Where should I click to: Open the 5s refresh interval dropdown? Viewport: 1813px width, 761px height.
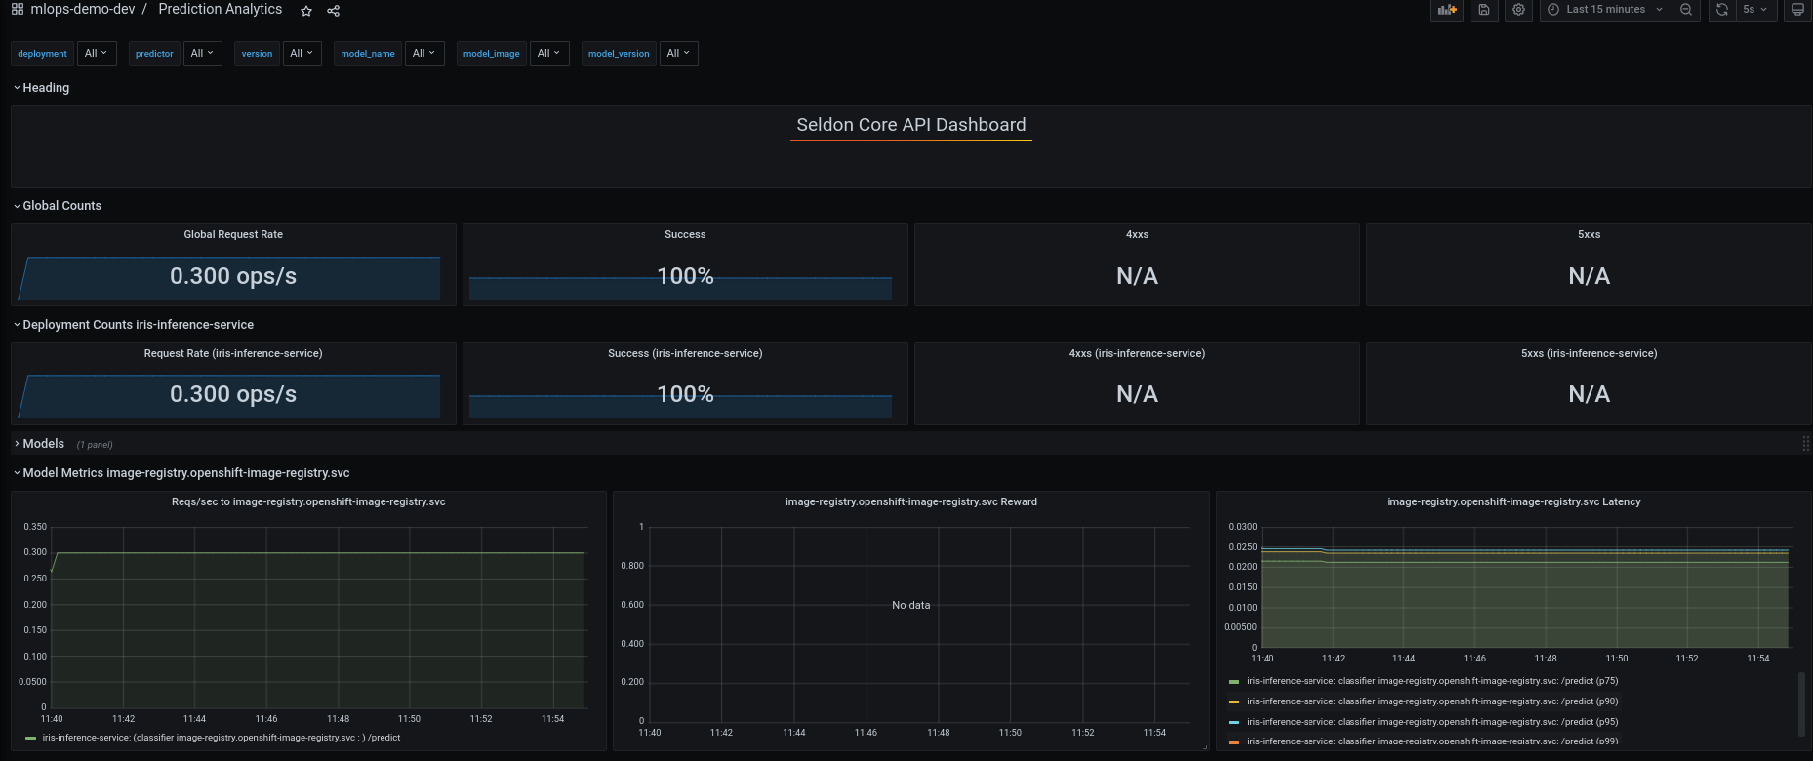1755,10
